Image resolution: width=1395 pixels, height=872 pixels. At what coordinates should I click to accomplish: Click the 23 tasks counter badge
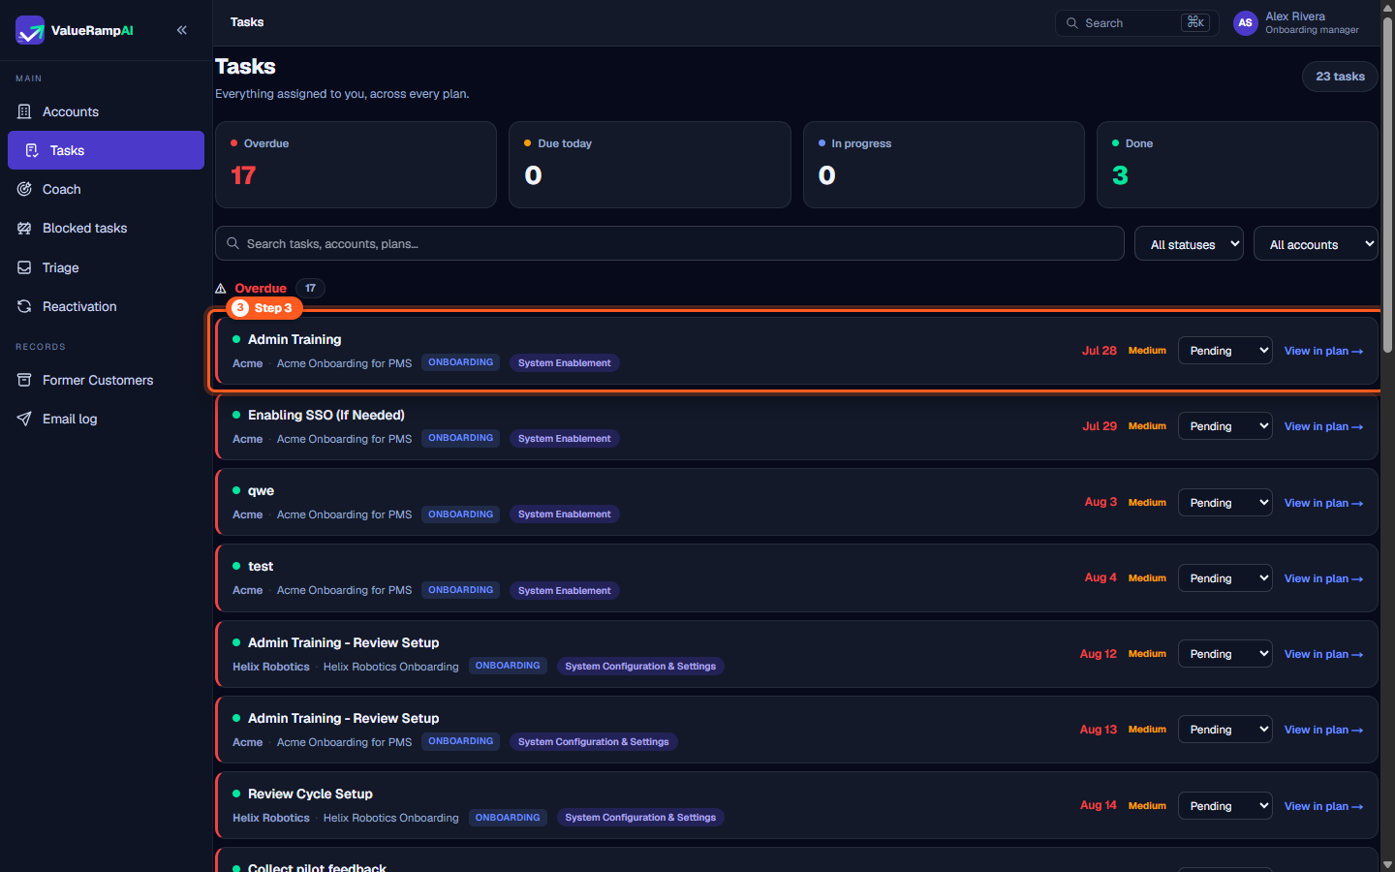tap(1340, 77)
